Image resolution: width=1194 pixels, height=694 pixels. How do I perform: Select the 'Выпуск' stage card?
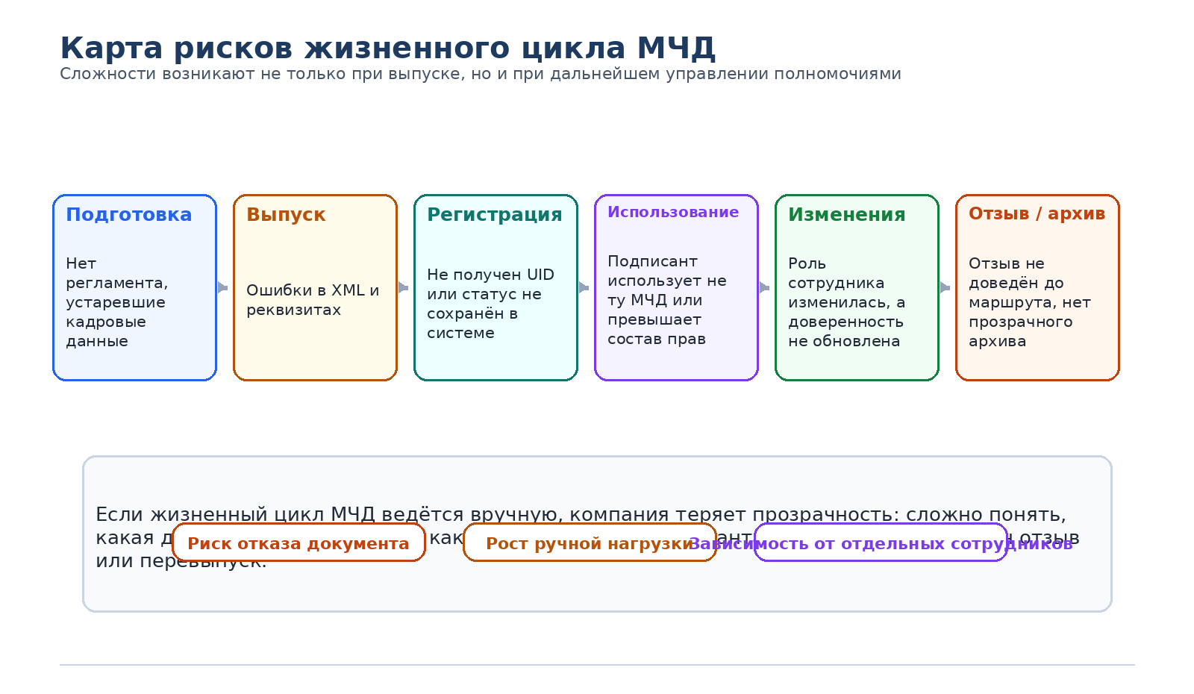(316, 288)
